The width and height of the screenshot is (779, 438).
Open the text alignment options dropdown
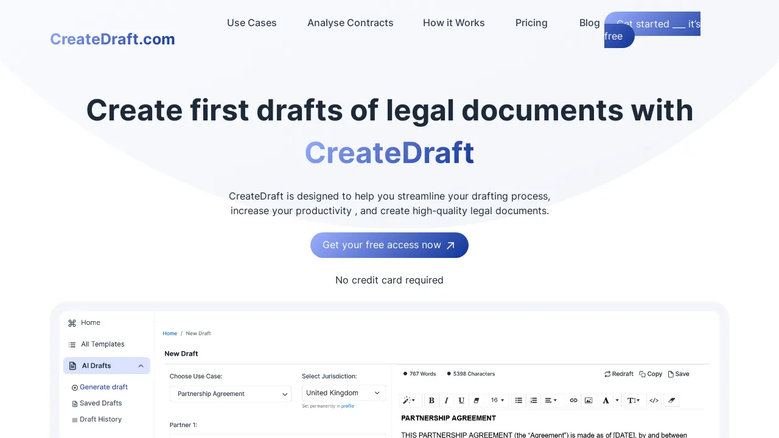click(x=551, y=400)
